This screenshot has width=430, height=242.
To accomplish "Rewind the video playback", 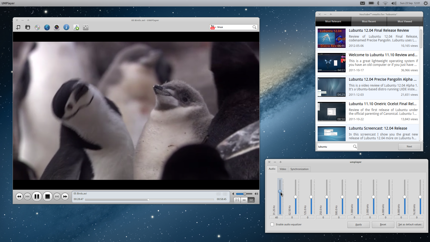I will tap(19, 197).
